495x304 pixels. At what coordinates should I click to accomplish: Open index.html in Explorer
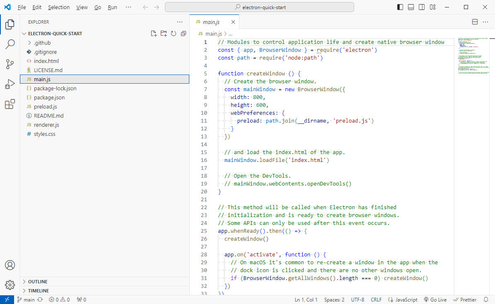point(104,61)
